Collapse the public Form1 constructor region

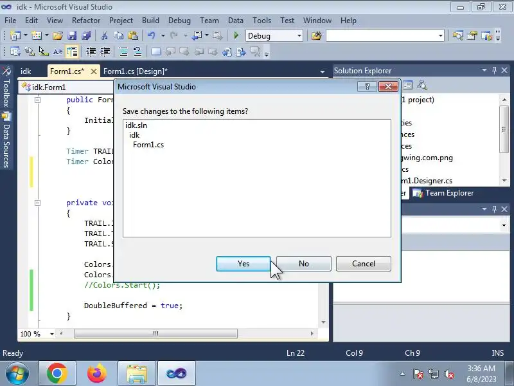(38, 100)
